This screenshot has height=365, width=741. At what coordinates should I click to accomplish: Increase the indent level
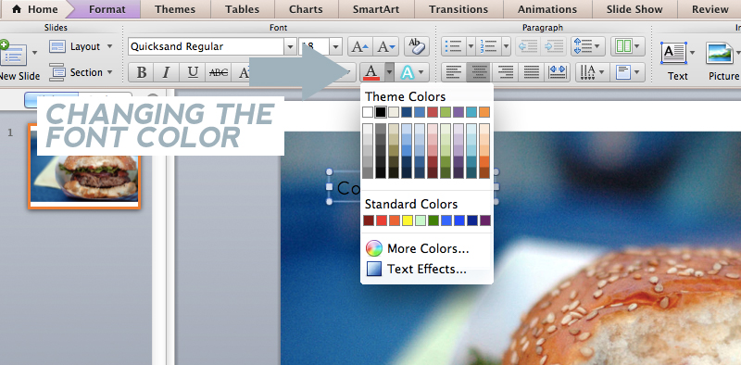tap(553, 46)
